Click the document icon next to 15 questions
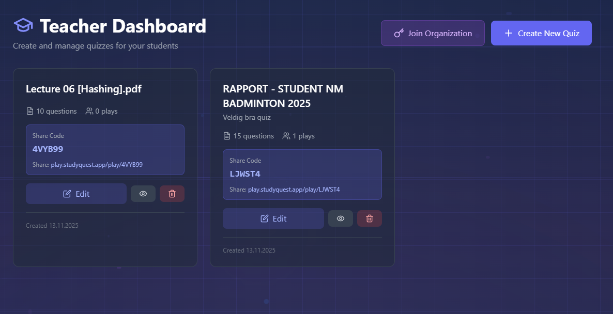613x314 pixels. pyautogui.click(x=226, y=135)
